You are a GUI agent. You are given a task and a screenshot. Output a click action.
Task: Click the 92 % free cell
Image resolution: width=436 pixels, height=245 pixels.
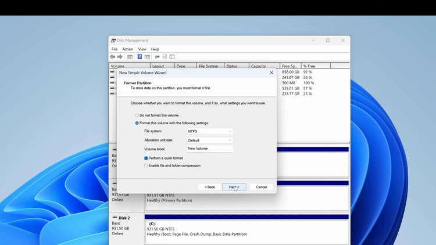tap(308, 72)
